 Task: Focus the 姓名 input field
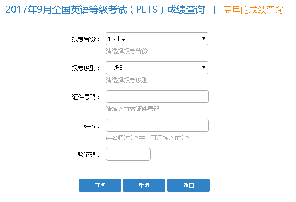pos(157,125)
